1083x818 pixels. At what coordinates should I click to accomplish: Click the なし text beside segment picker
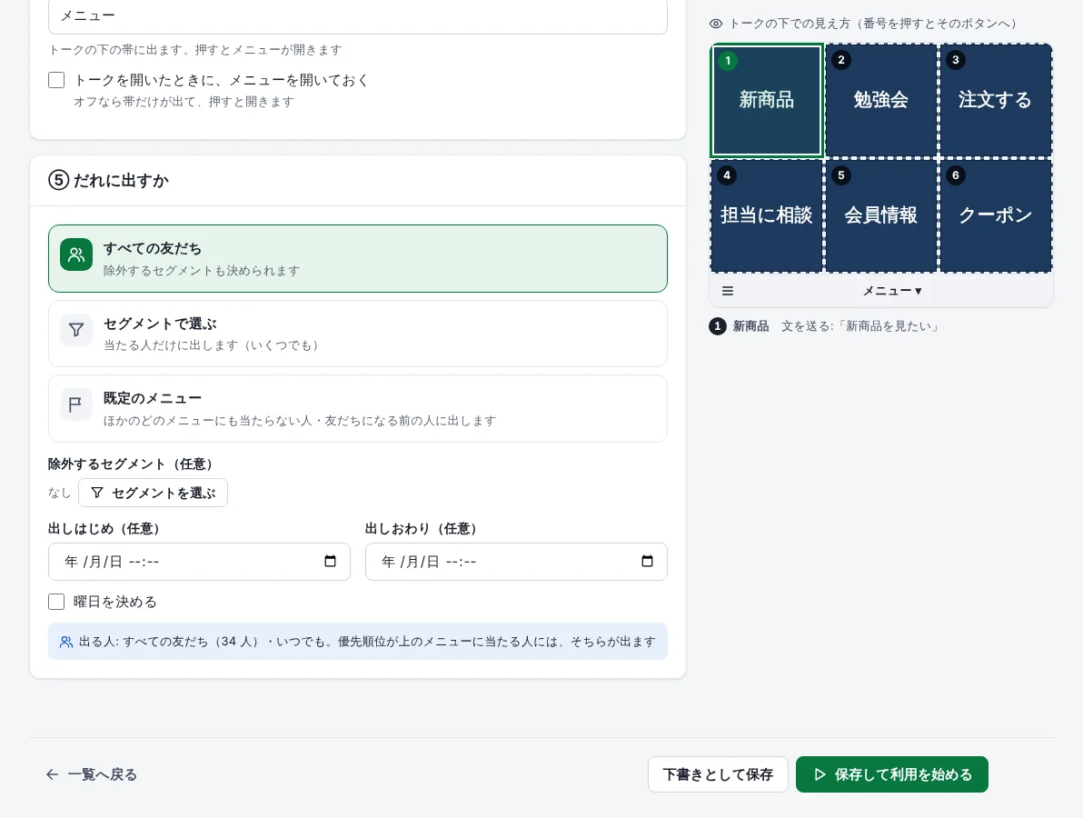point(59,493)
